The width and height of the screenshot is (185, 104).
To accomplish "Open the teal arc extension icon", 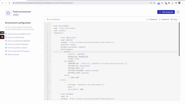I will coord(162,3).
